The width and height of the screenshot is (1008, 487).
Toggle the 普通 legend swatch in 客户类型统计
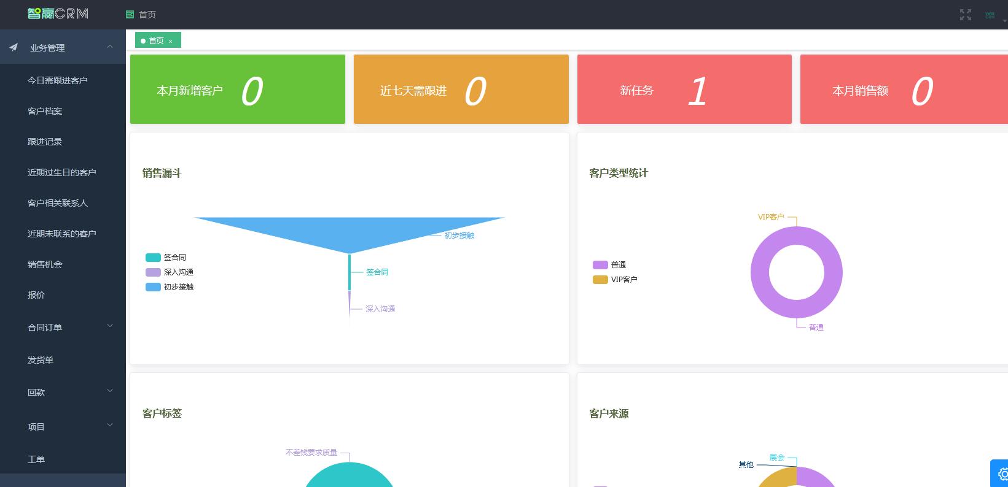(600, 265)
